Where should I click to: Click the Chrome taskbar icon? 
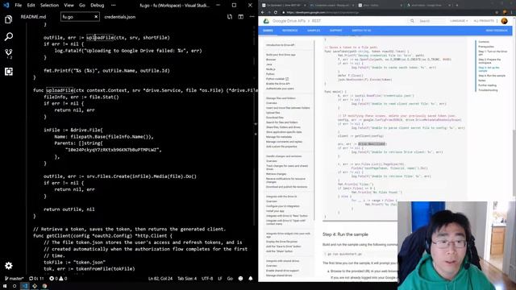point(44,286)
